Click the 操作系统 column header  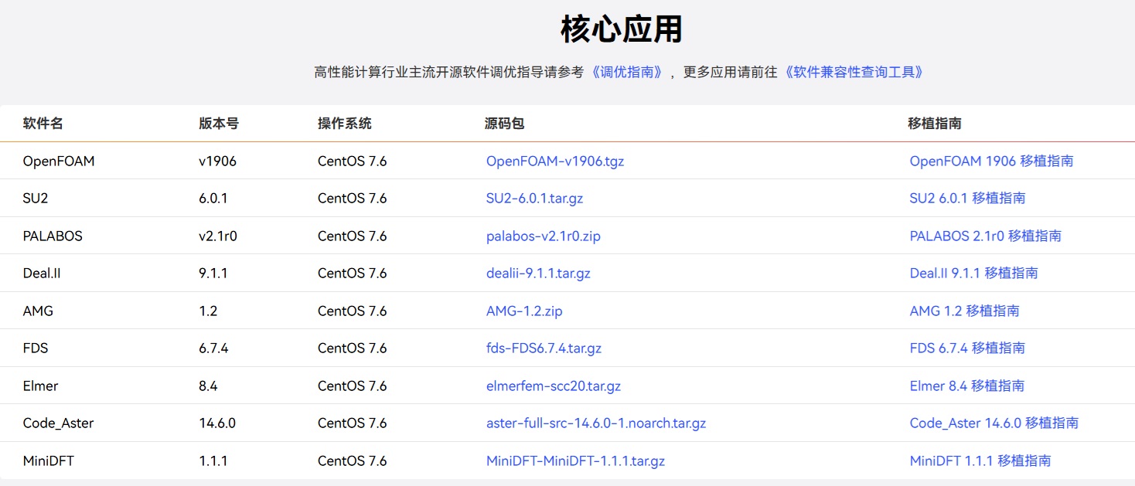pos(345,123)
